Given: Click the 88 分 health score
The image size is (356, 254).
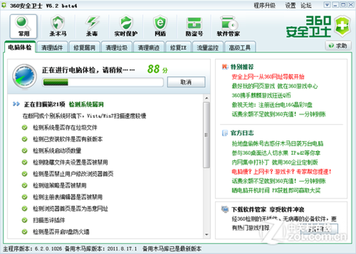Looking at the screenshot, I should tap(158, 69).
